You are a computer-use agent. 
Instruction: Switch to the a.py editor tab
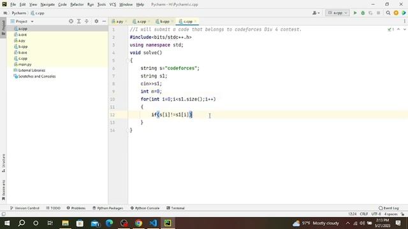(x=119, y=21)
